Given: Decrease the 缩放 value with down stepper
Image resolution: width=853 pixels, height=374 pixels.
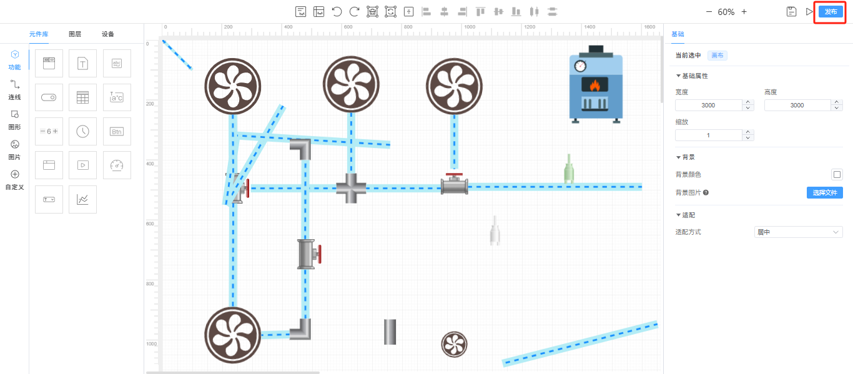Looking at the screenshot, I should click(x=747, y=138).
